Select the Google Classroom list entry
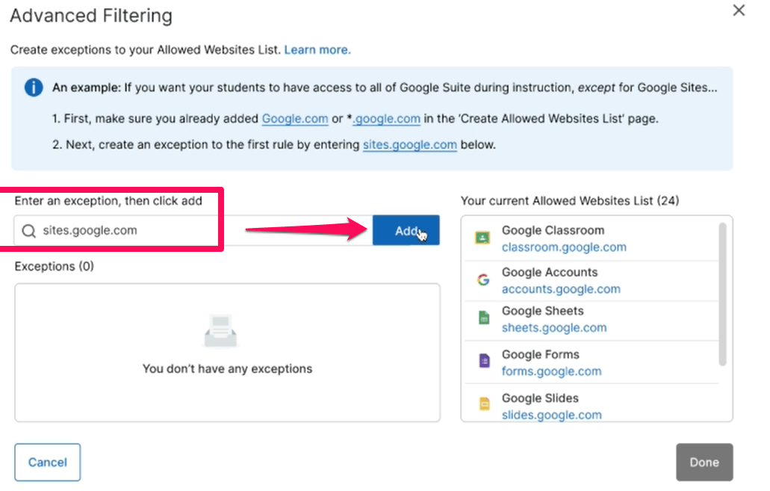This screenshot has width=770, height=491. click(x=592, y=239)
